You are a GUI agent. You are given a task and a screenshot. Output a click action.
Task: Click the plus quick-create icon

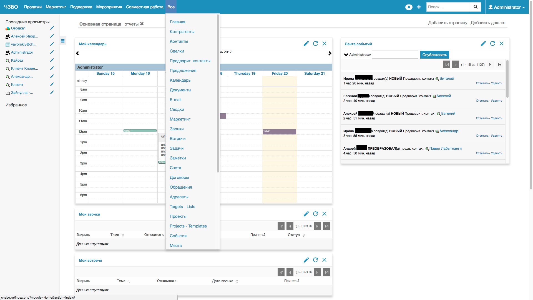coord(419,7)
